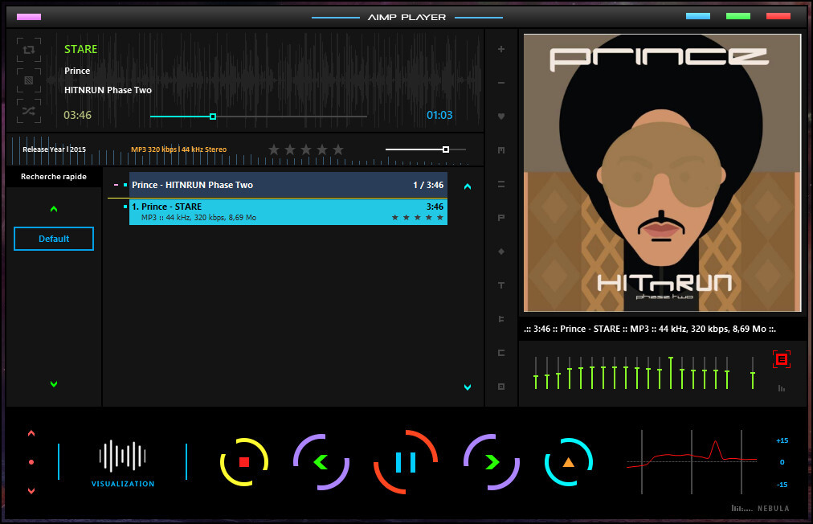Click the scrolling track info ticker
The height and width of the screenshot is (524, 813).
650,329
